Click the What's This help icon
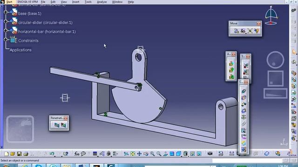The width and height of the screenshot is (298, 167). (x=66, y=154)
